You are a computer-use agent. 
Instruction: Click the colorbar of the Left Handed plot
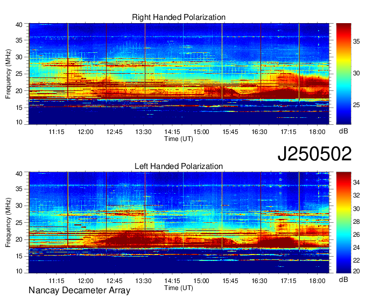click(343, 223)
